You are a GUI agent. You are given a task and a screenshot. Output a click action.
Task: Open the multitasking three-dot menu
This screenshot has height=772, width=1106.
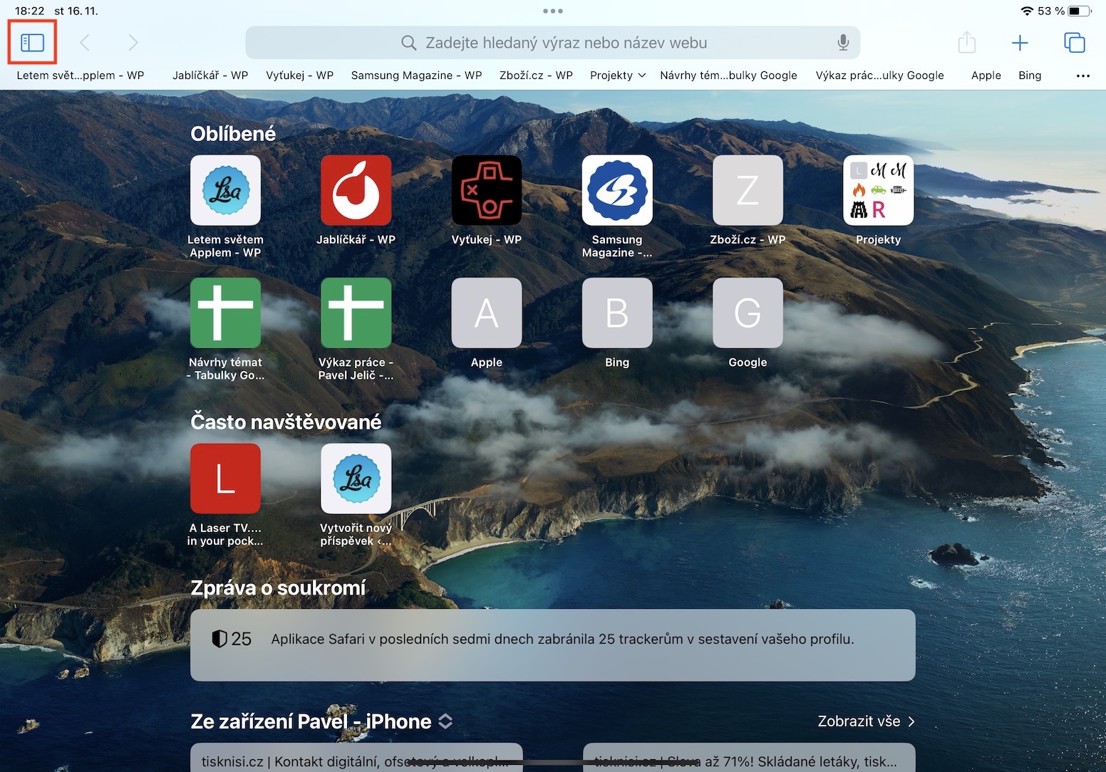(553, 11)
